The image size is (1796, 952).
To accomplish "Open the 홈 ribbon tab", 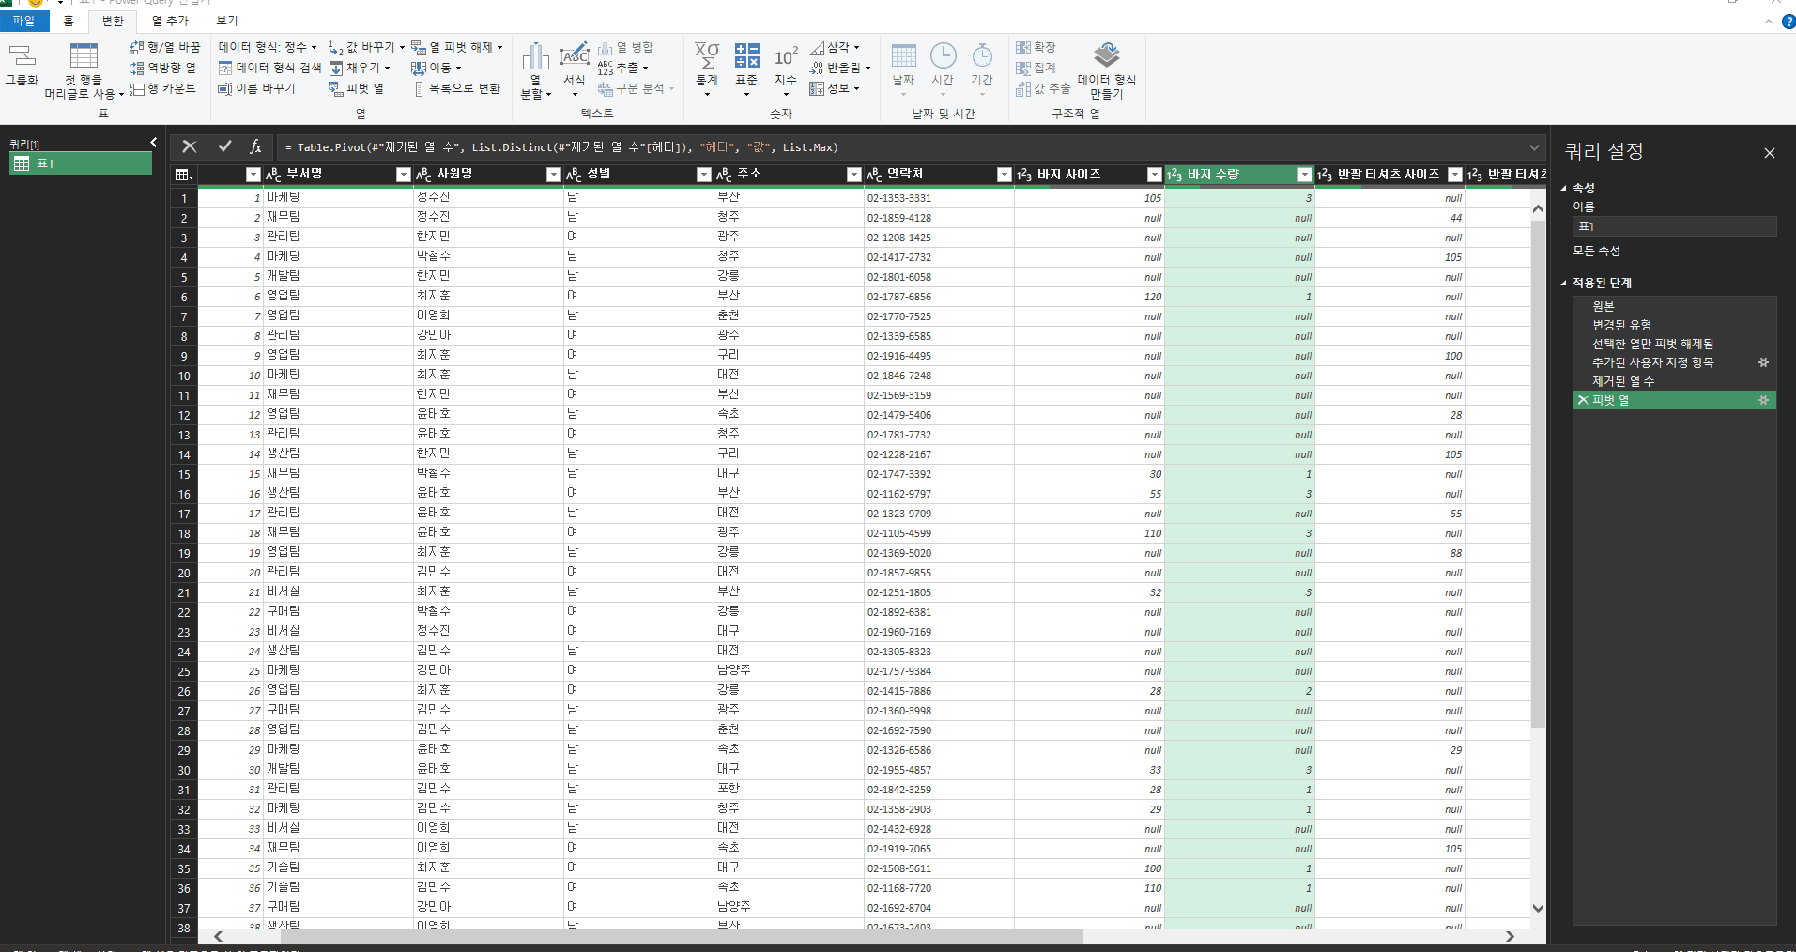I will [x=69, y=21].
